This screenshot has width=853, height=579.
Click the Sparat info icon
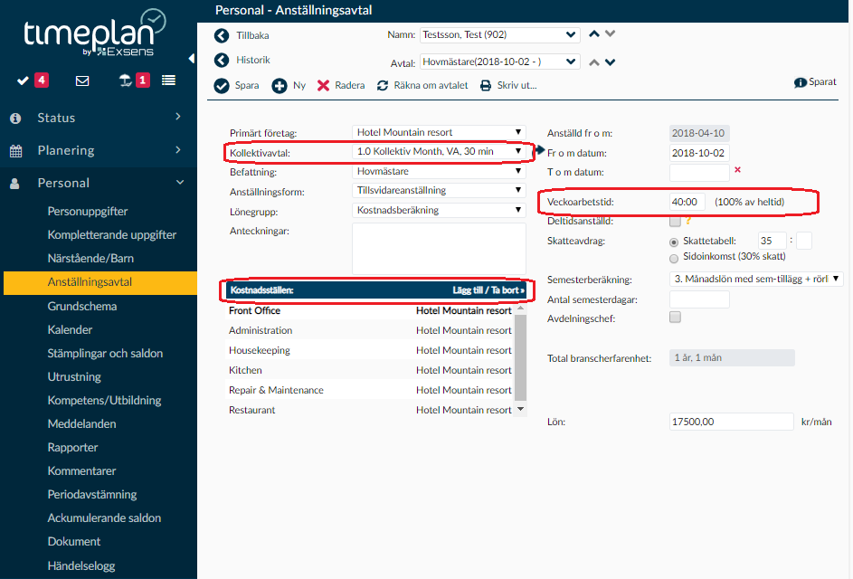tap(801, 82)
